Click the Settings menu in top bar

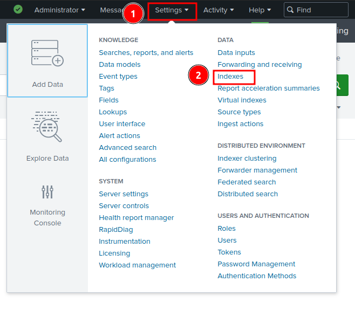click(x=172, y=10)
